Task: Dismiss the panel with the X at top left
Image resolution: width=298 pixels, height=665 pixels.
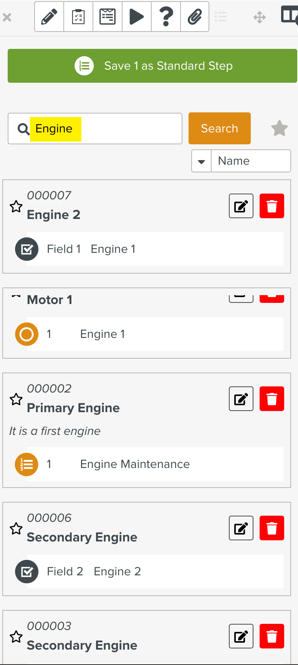Action: (x=7, y=17)
